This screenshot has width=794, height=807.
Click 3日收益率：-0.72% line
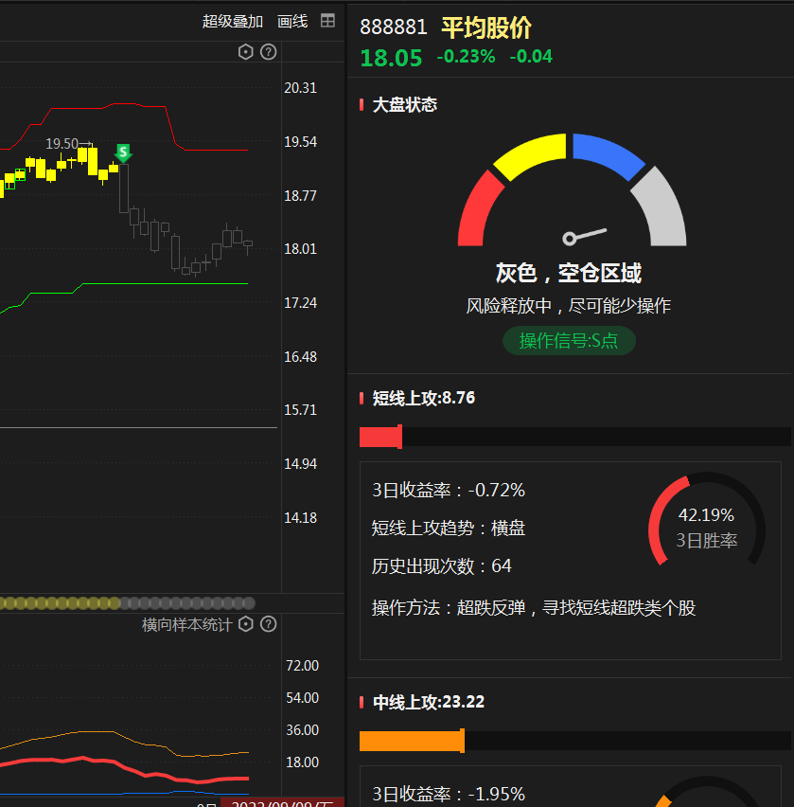[x=449, y=490]
